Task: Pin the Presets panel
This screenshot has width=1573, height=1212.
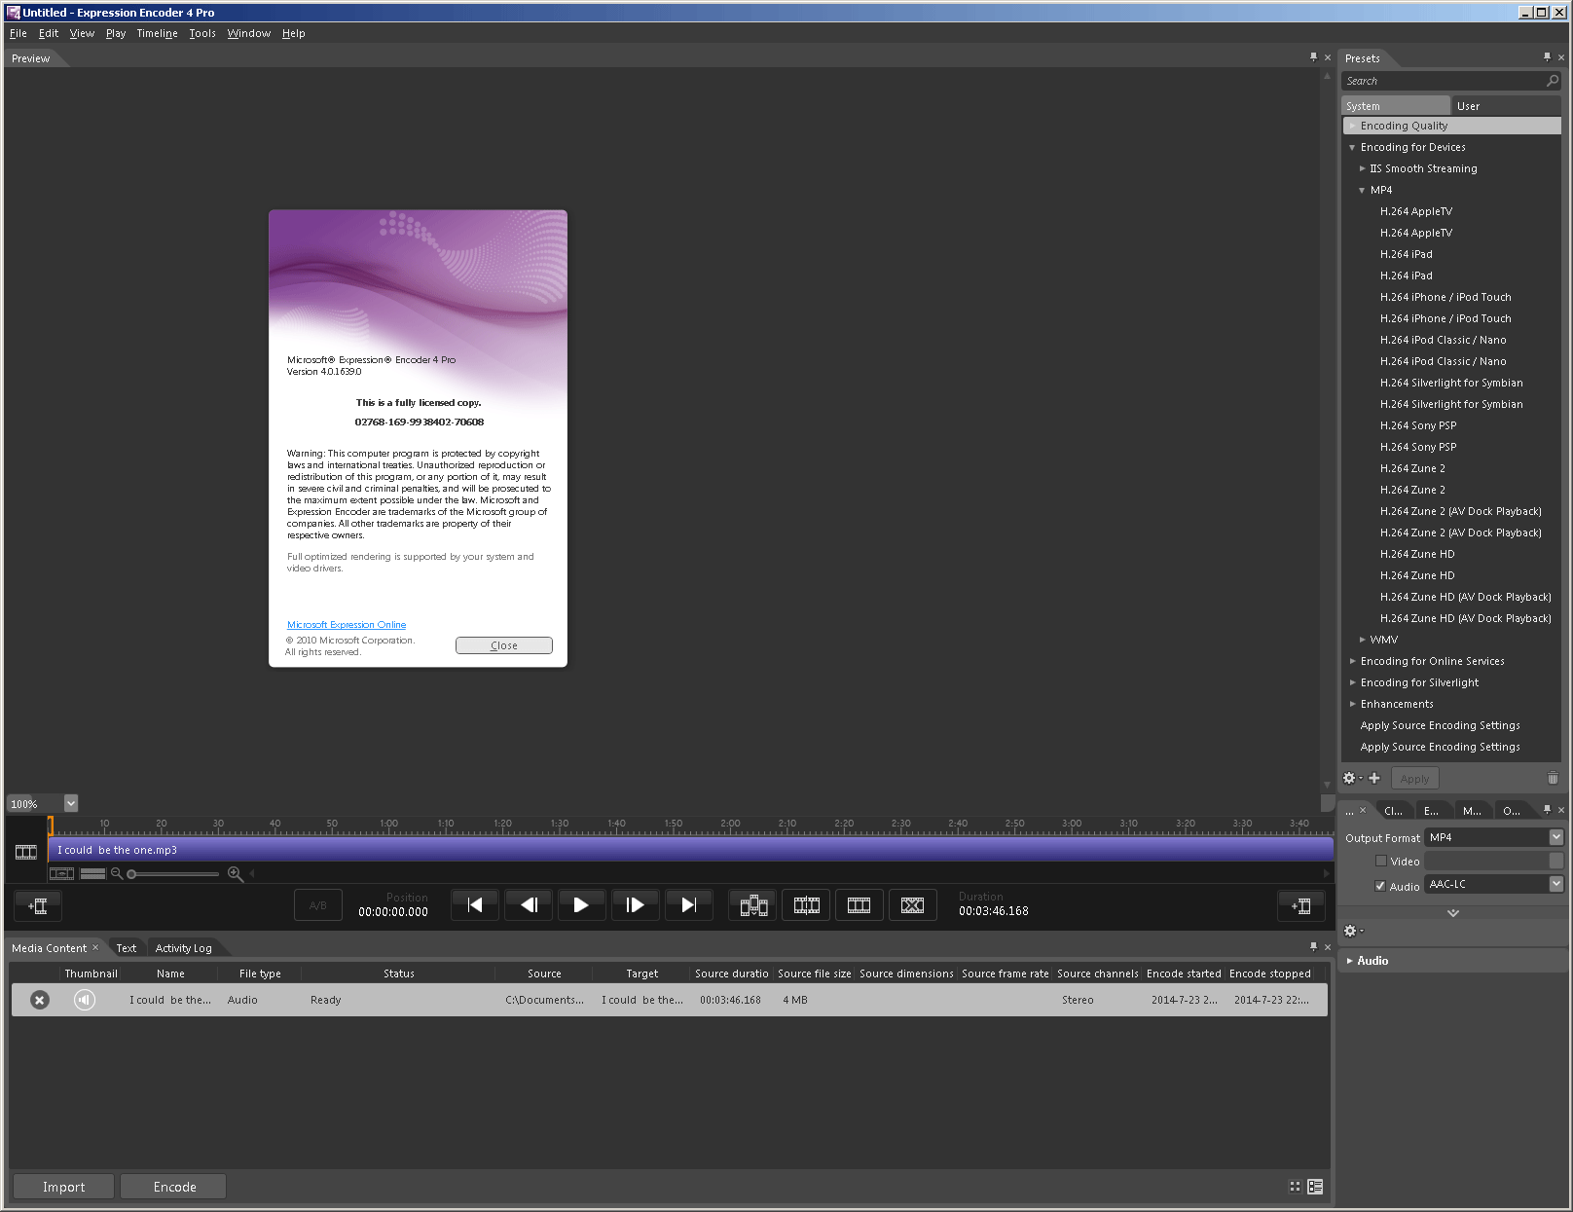Action: (x=1547, y=57)
